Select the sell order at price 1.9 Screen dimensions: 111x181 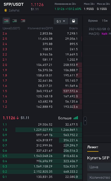tap(41, 70)
